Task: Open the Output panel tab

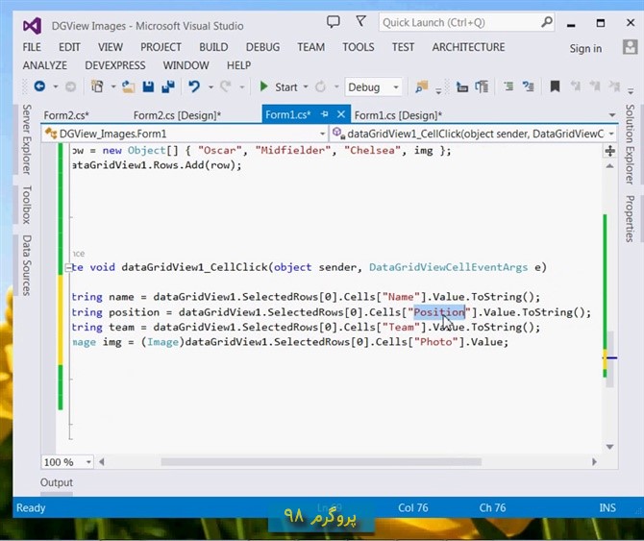Action: coord(57,482)
